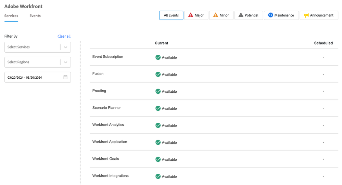The image size is (342, 185).
Task: Click the blue Maintenance refresh icon
Action: (270, 15)
